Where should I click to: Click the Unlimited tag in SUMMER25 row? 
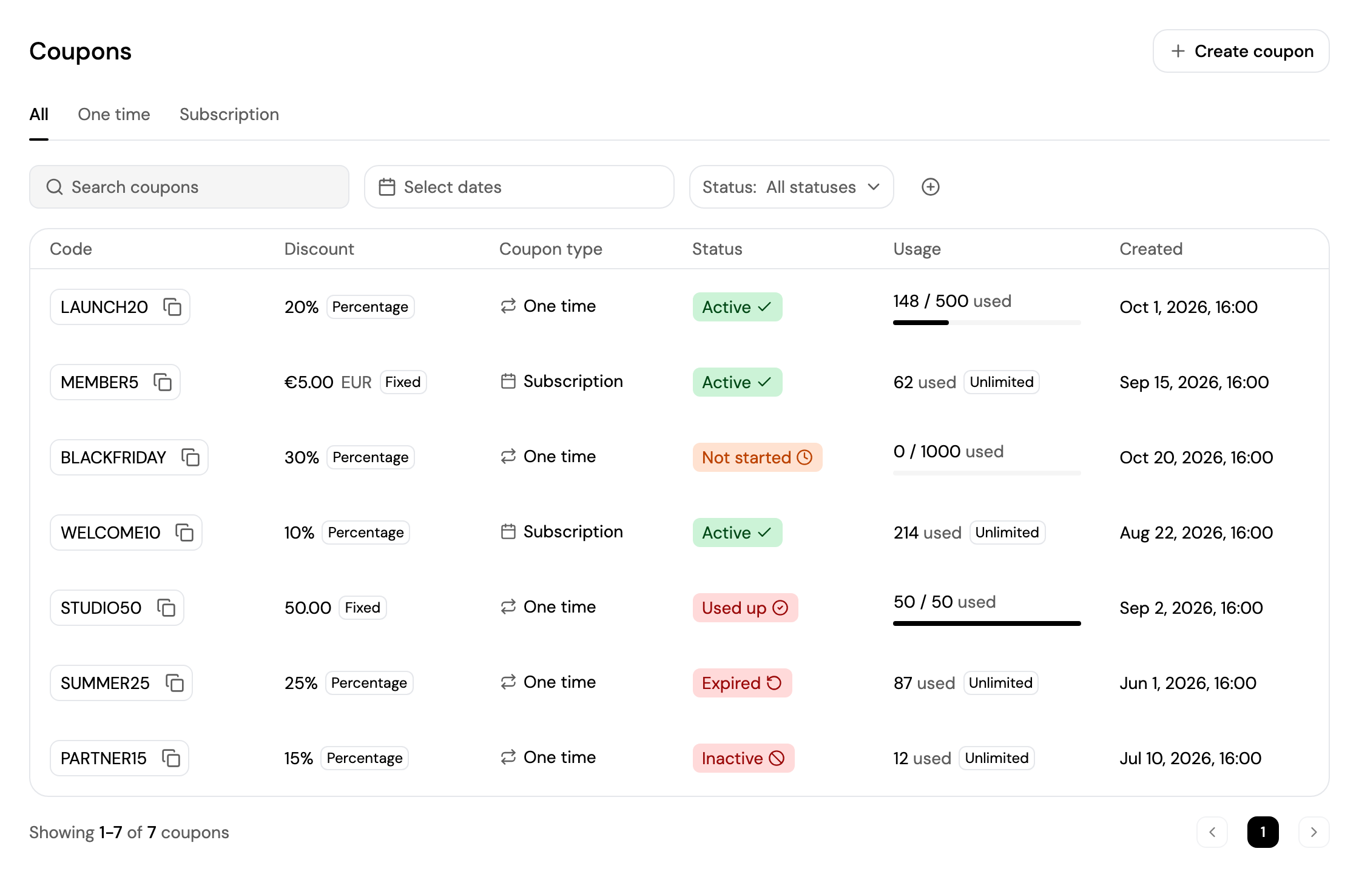[x=1000, y=683]
